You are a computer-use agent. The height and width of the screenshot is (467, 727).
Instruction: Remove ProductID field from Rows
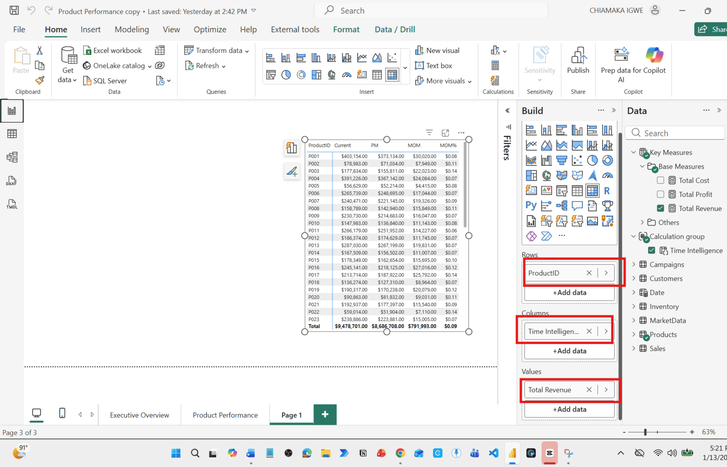coord(589,273)
